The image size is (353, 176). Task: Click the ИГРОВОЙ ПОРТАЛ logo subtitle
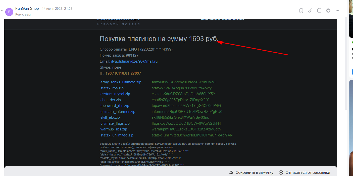point(119,25)
